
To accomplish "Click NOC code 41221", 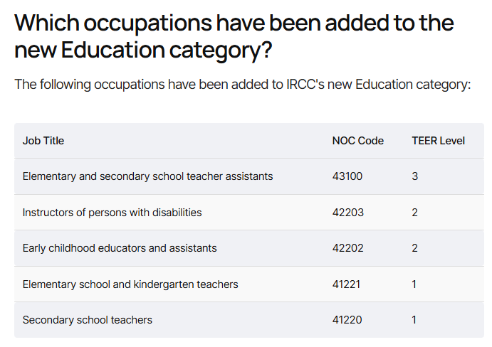I will pos(347,284).
